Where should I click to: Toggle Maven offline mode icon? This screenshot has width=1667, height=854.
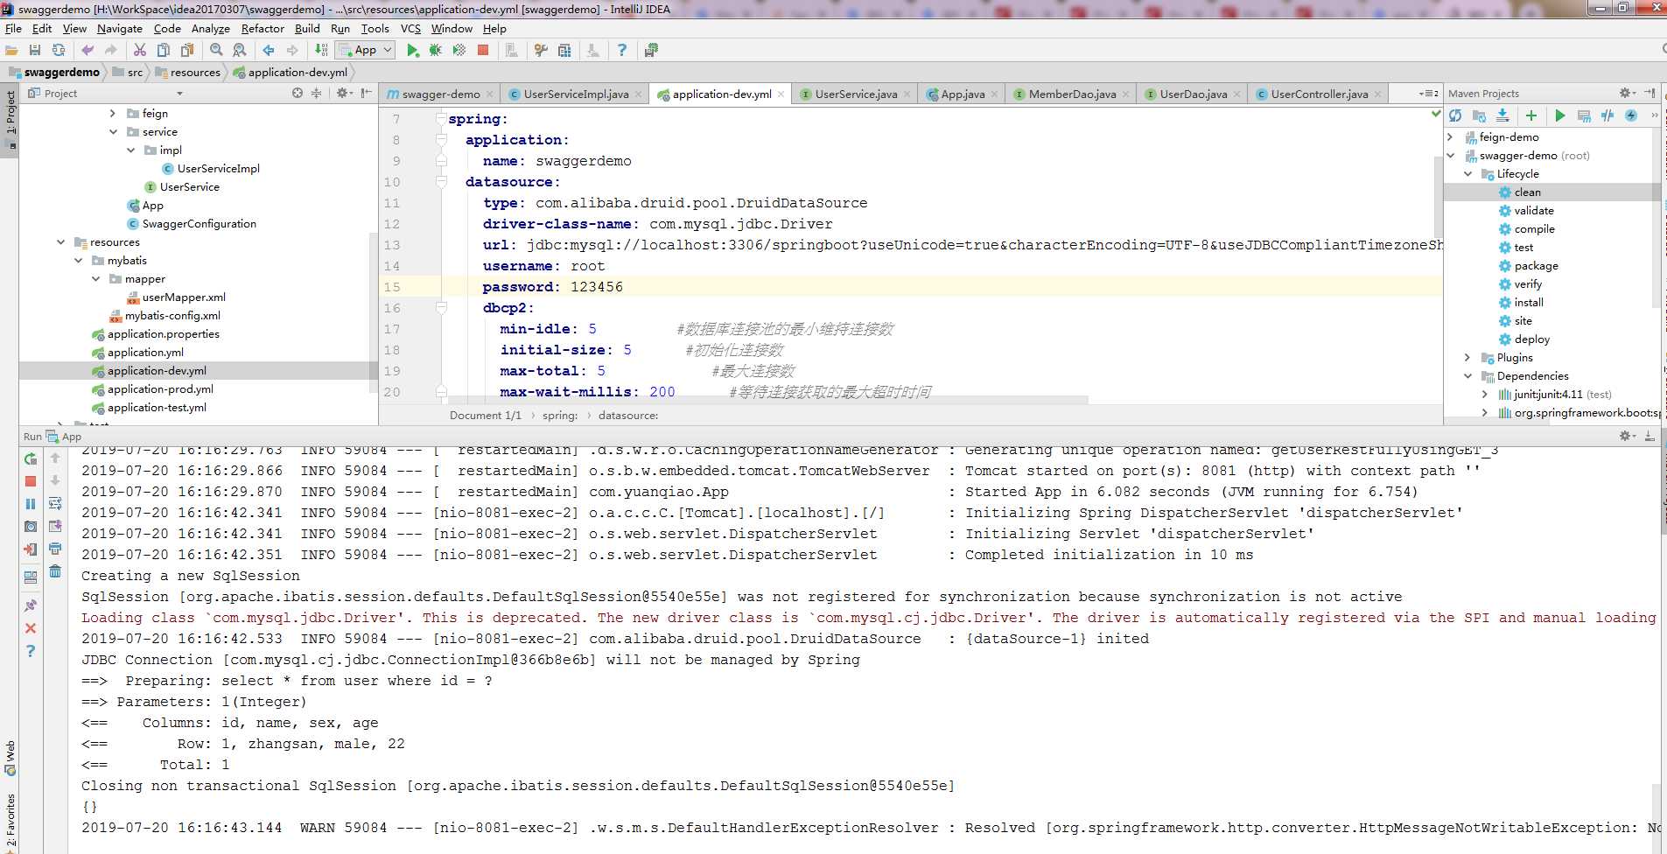pyautogui.click(x=1607, y=115)
